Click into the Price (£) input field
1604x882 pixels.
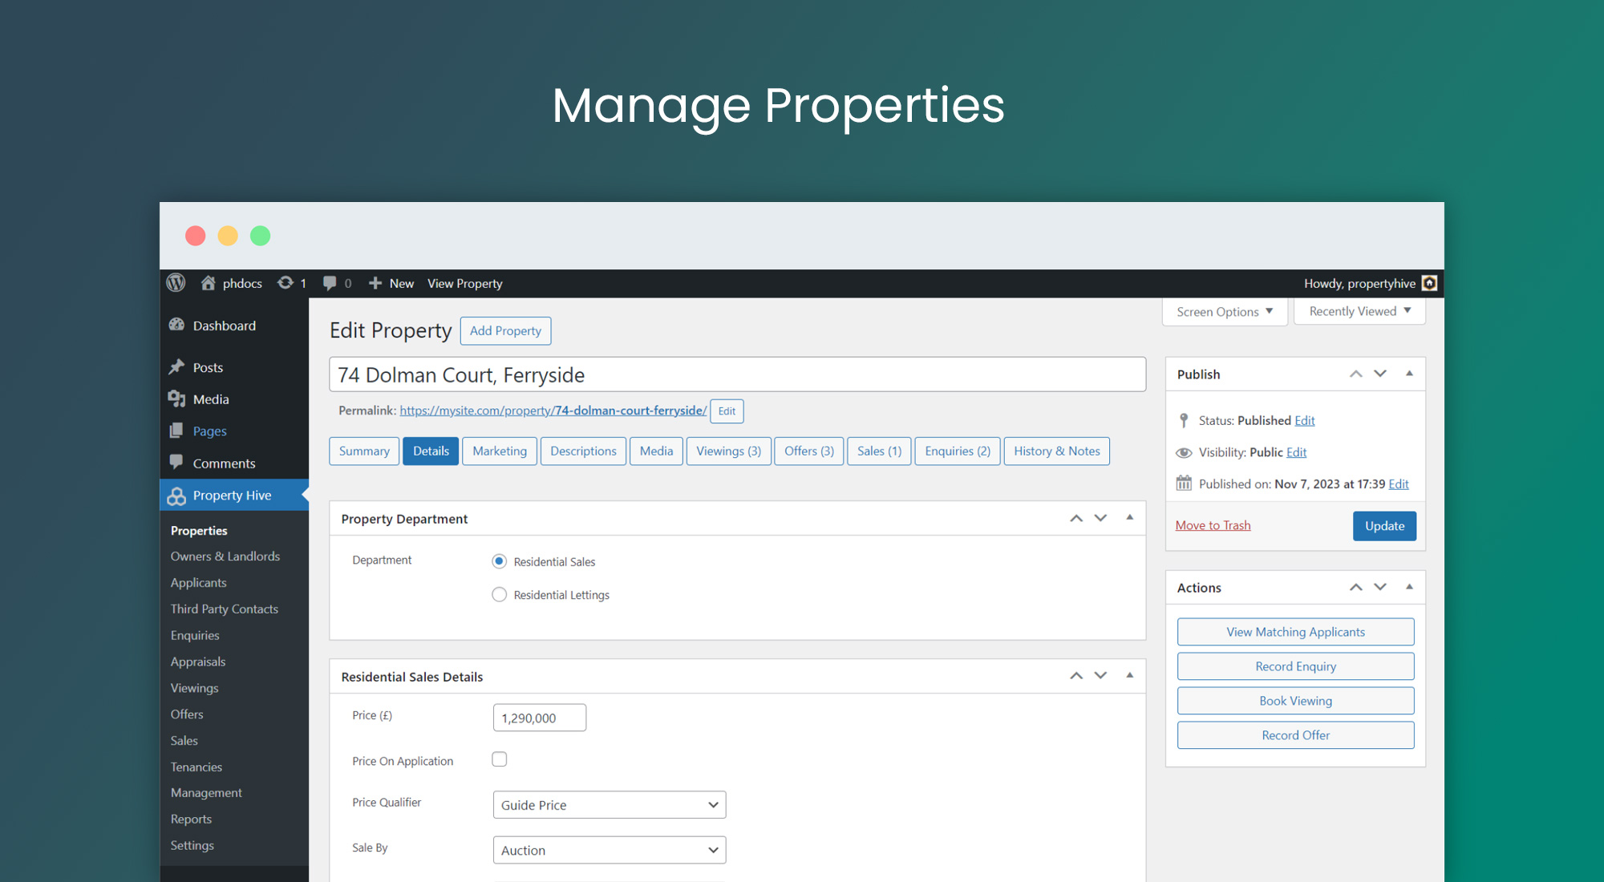click(x=539, y=718)
